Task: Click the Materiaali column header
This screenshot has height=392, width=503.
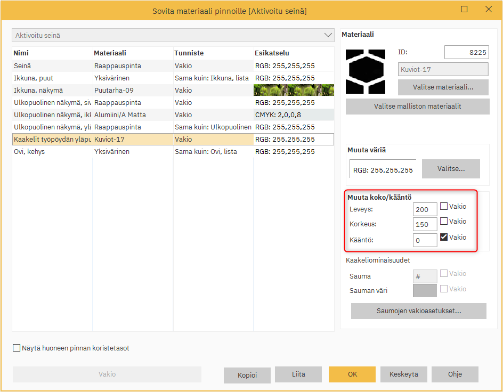Action: (x=132, y=53)
